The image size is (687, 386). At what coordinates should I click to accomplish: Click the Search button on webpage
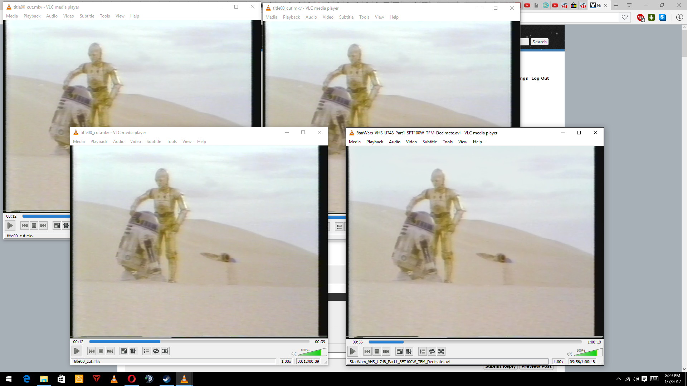pos(539,42)
